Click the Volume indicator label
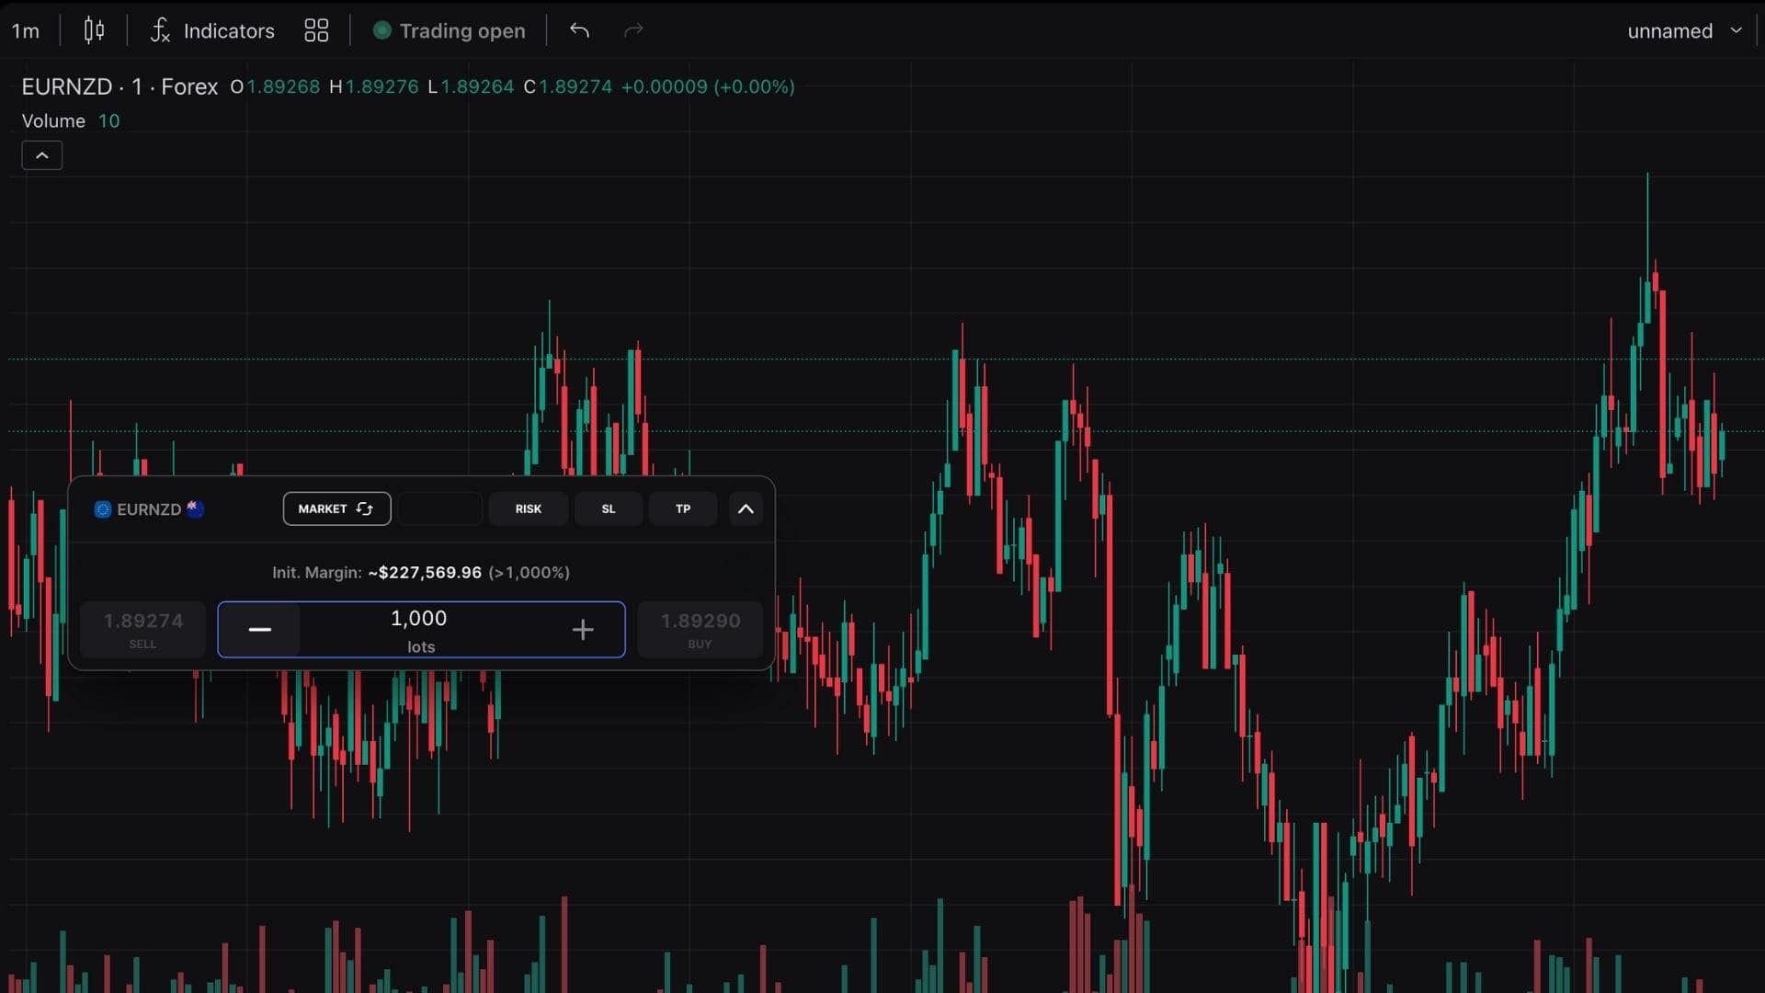The image size is (1765, 993). (x=53, y=121)
